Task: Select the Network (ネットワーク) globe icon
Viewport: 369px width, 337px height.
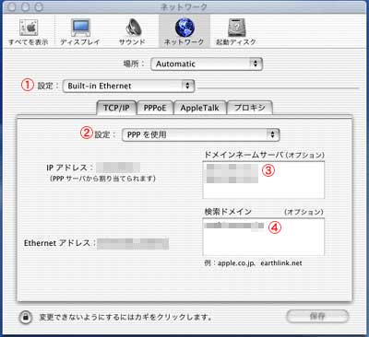Action: (184, 27)
